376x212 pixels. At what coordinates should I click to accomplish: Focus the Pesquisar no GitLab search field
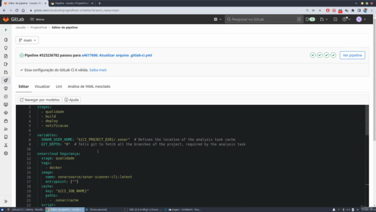click(264, 19)
